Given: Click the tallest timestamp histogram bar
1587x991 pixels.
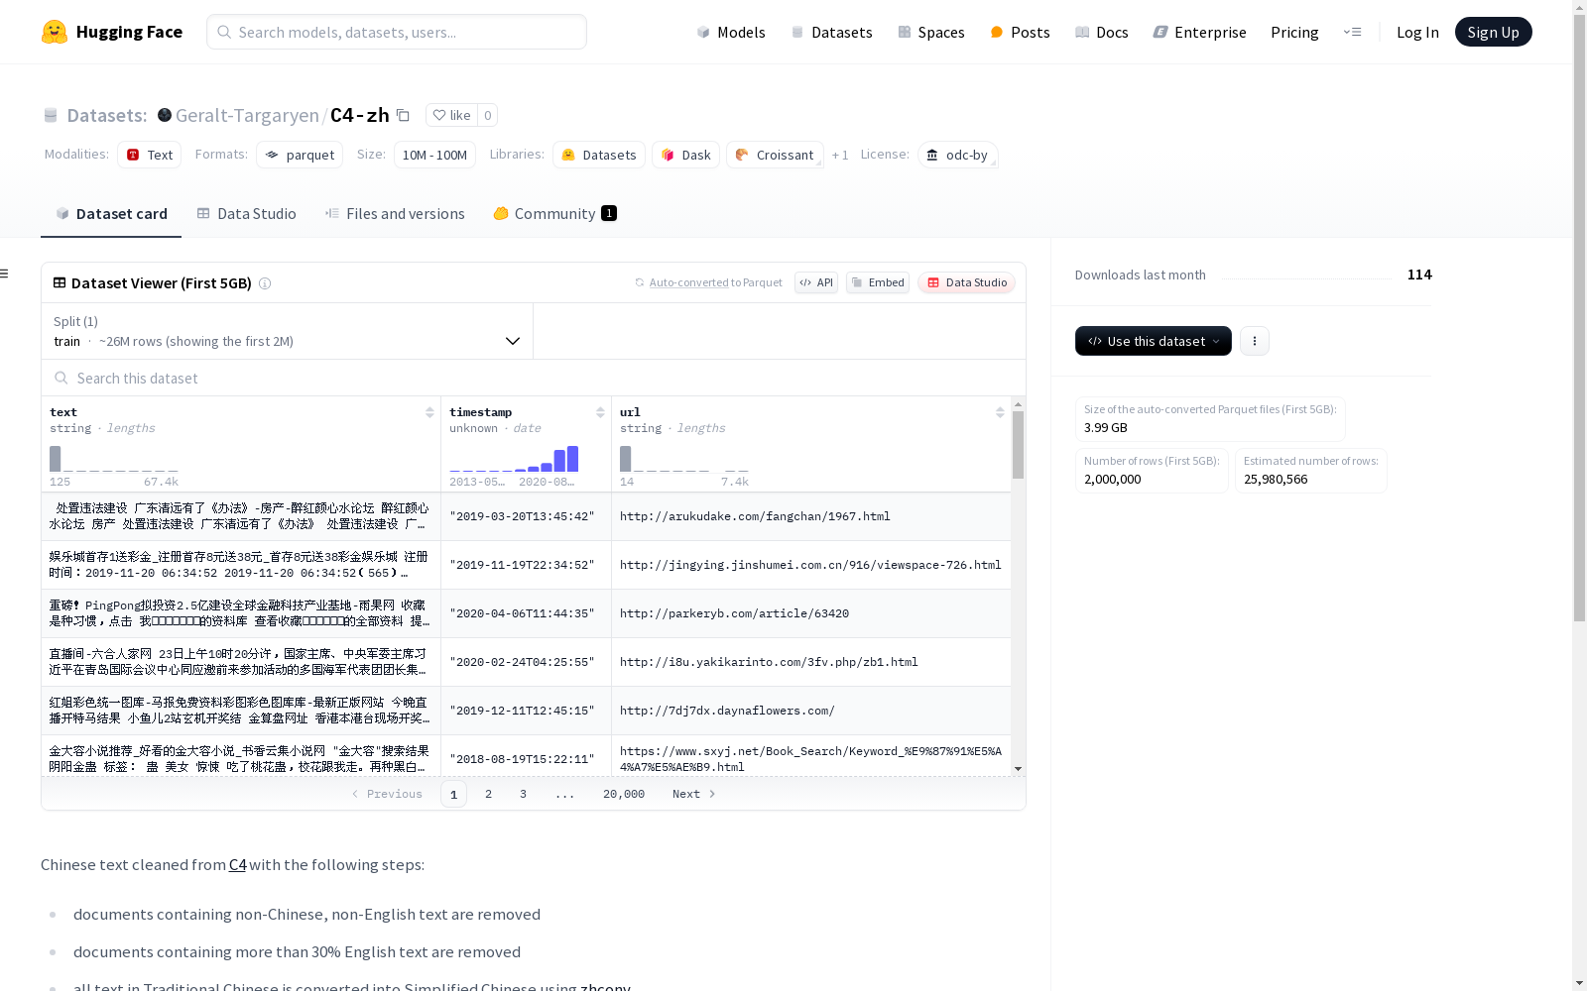Looking at the screenshot, I should click(x=572, y=459).
